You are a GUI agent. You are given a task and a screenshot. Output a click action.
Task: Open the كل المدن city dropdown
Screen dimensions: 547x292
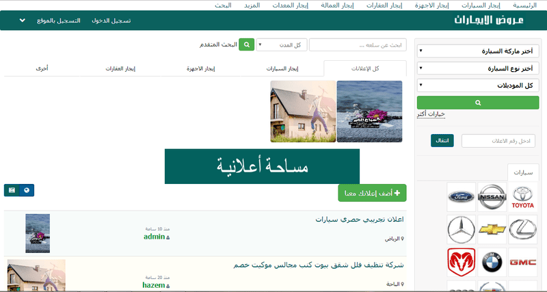tap(282, 45)
